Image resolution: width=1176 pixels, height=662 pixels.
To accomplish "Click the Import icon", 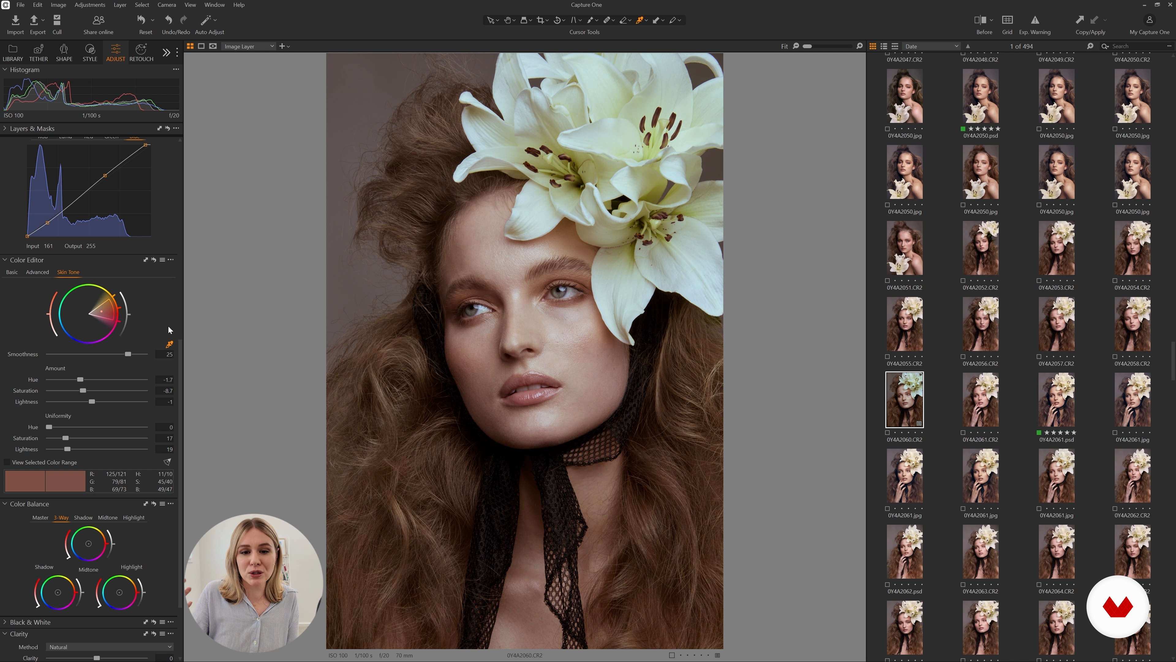I will pyautogui.click(x=15, y=20).
